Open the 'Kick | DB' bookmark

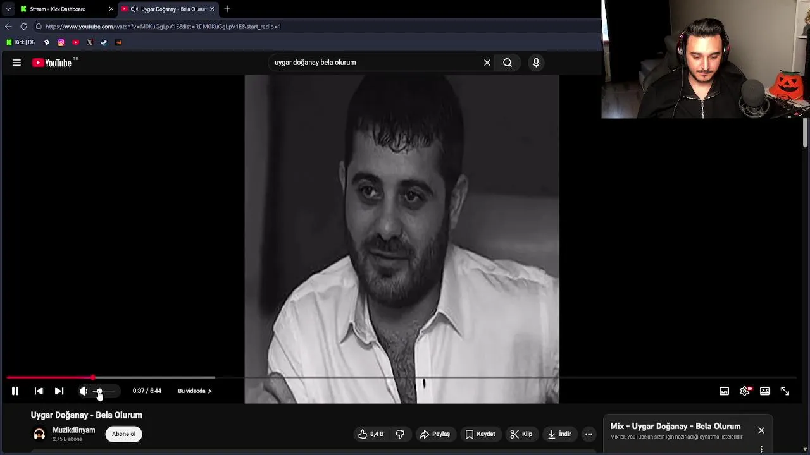20,42
